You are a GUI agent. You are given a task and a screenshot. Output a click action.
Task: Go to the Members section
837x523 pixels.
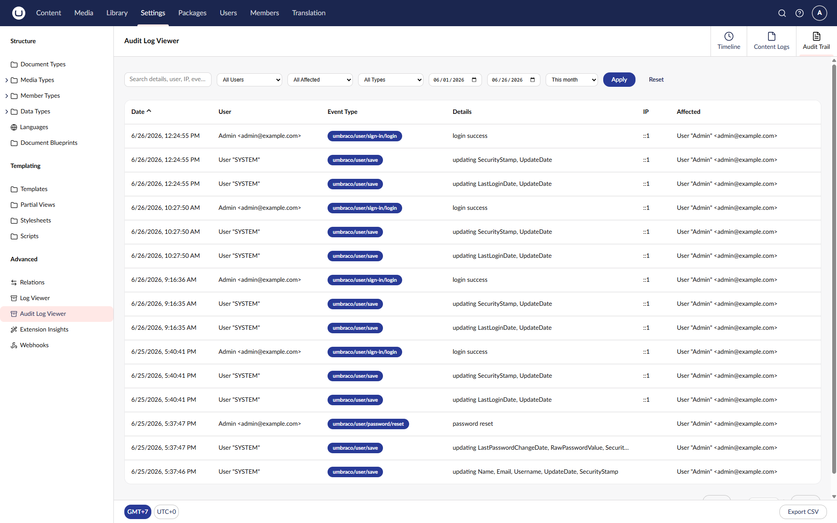(x=264, y=13)
